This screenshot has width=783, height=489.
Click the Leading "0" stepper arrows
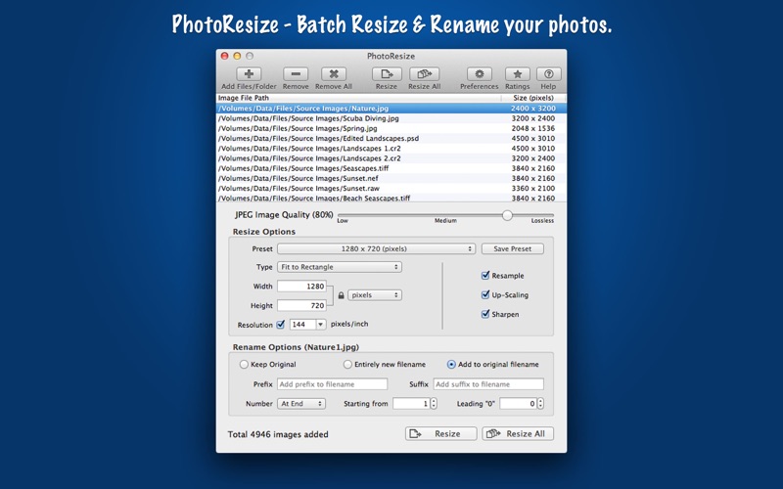540,404
